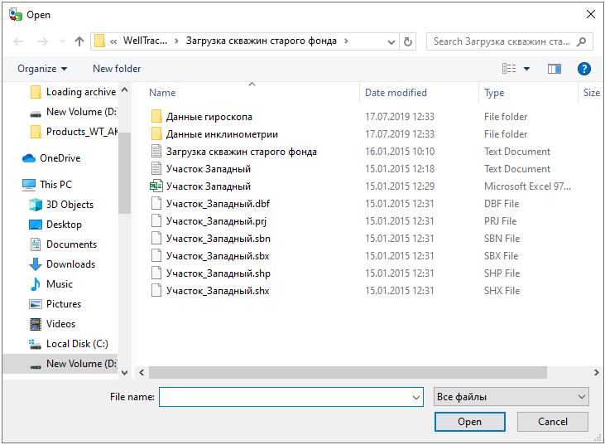This screenshot has height=445, width=605.
Task: Sort by the Date modified column header
Action: point(396,93)
